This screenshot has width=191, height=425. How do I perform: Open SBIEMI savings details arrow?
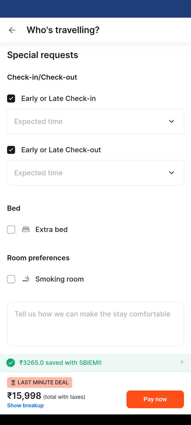[x=182, y=362]
